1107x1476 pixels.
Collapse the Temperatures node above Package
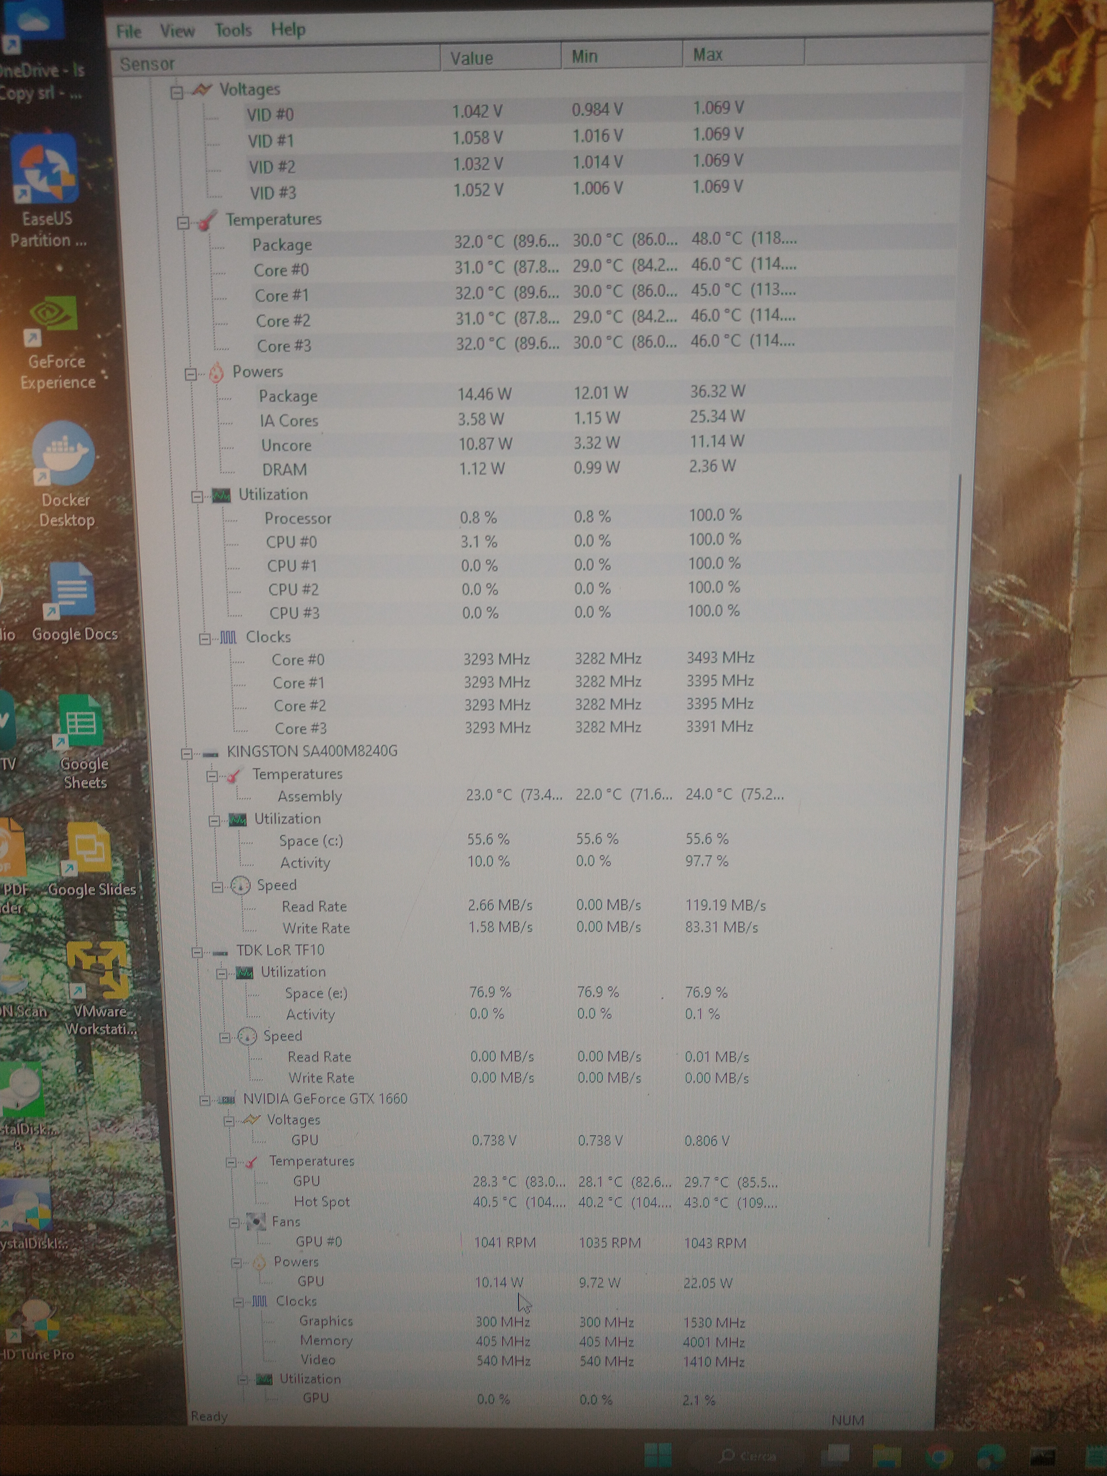click(183, 223)
